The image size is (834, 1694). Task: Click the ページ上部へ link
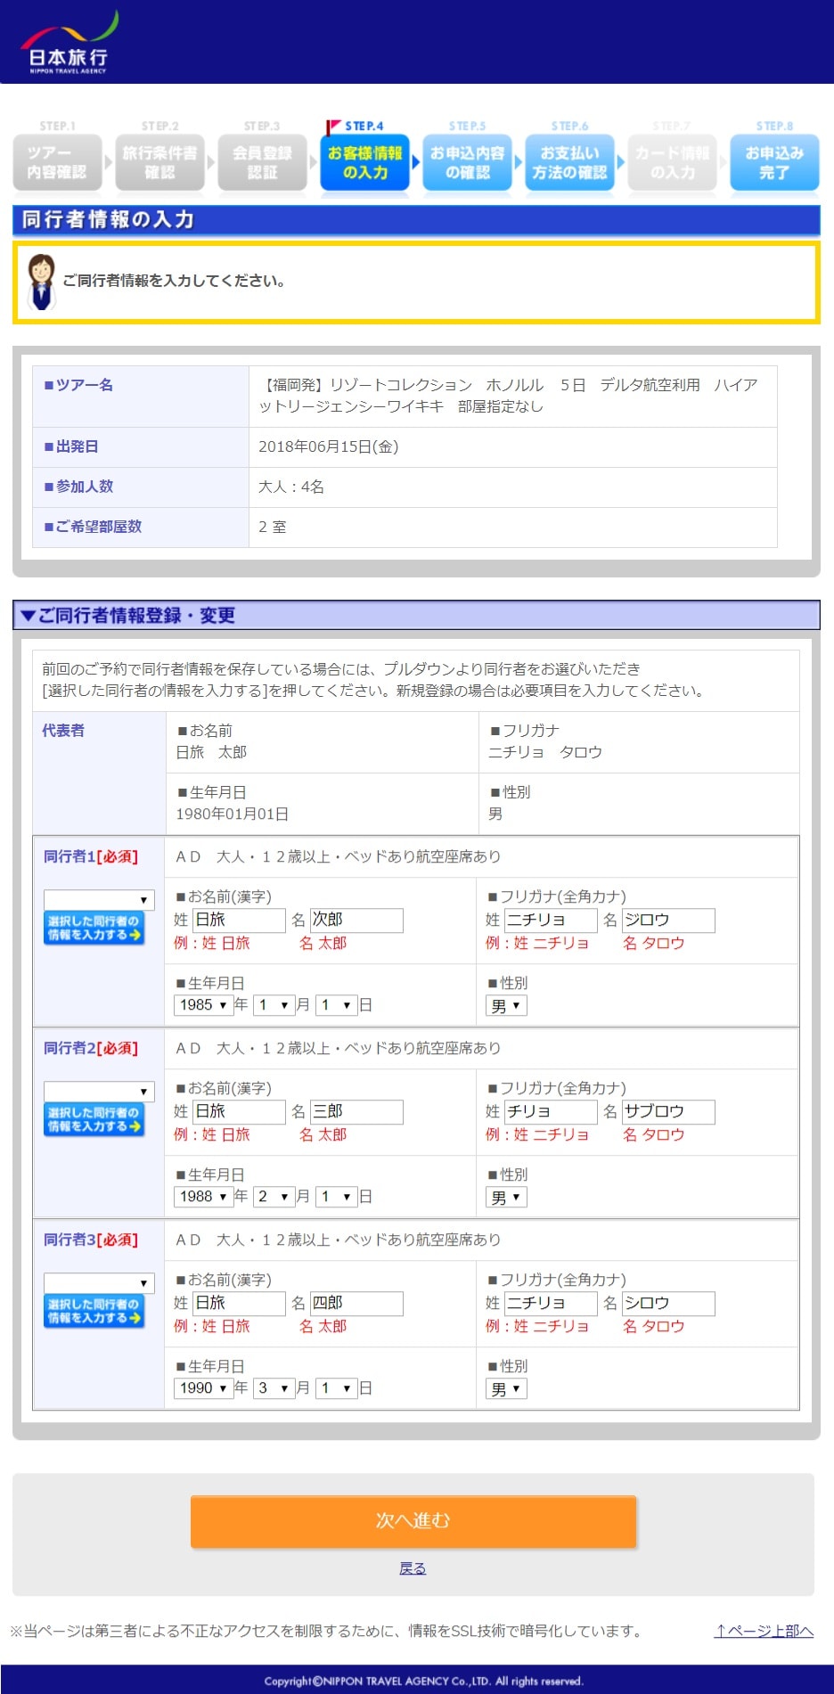pos(764,1631)
